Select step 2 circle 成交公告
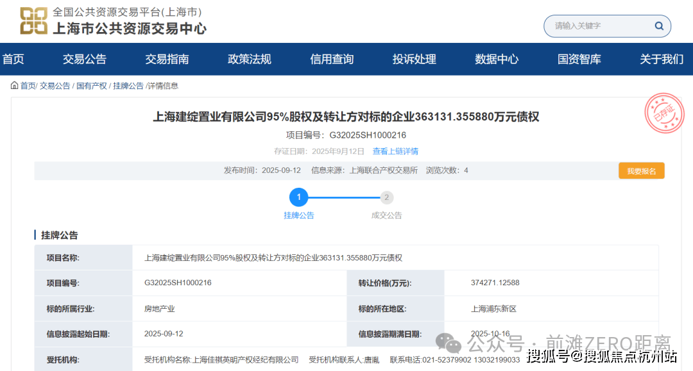Viewport: 693px width, 371px height. coord(386,197)
